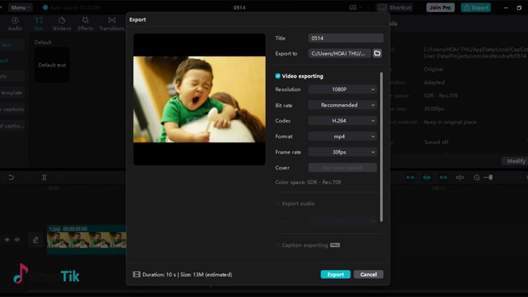
Task: Click the Join Pro button
Action: click(x=440, y=7)
